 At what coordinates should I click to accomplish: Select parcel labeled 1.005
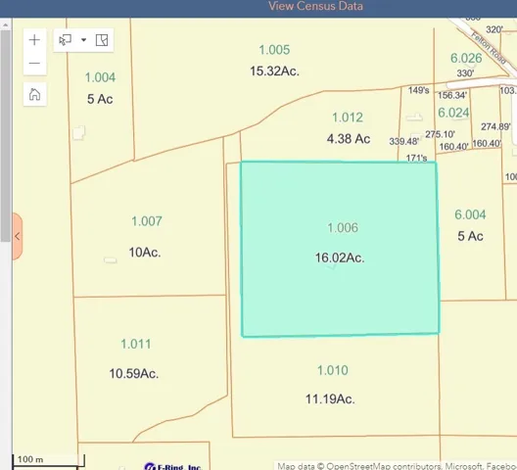(274, 50)
